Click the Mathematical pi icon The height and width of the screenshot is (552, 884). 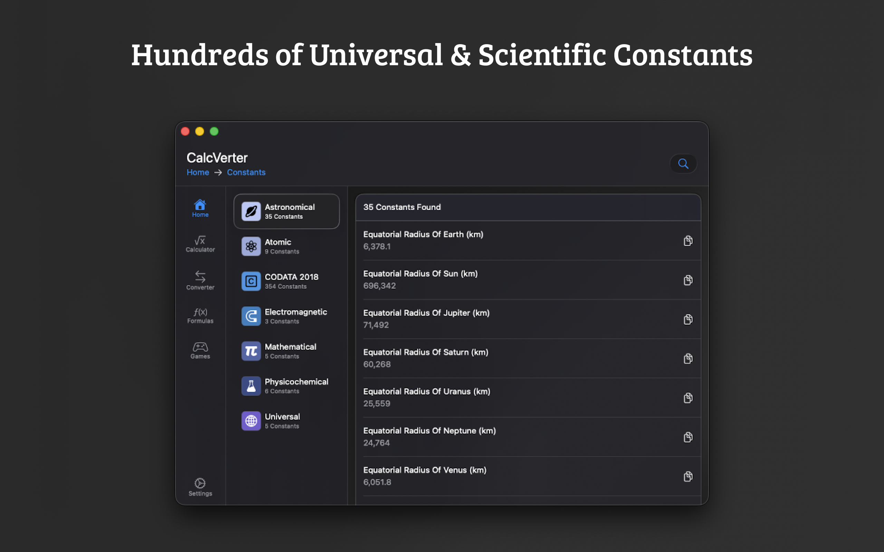pyautogui.click(x=251, y=351)
